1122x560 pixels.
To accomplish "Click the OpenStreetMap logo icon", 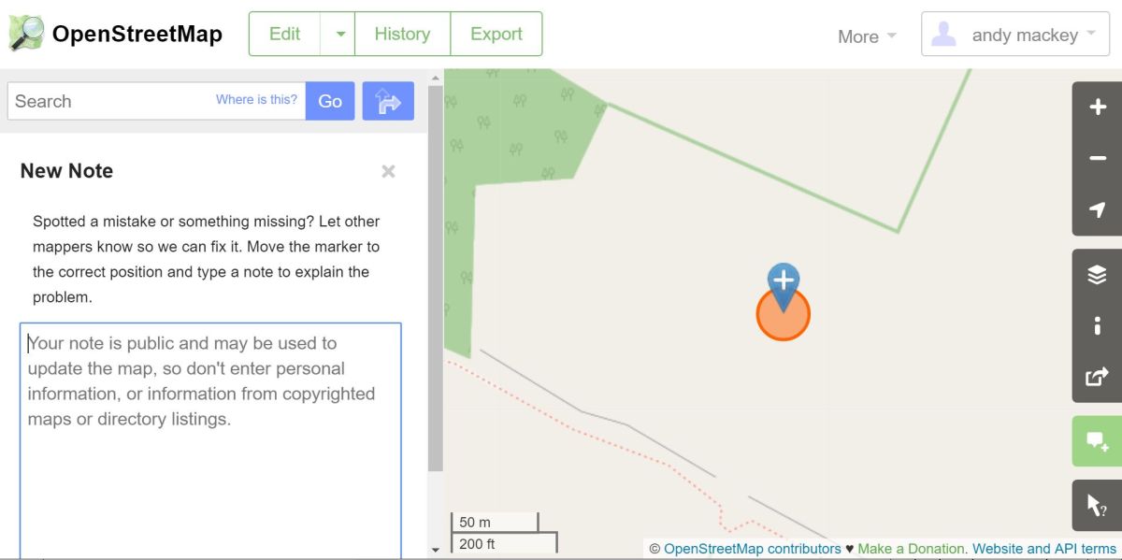I will tap(26, 35).
